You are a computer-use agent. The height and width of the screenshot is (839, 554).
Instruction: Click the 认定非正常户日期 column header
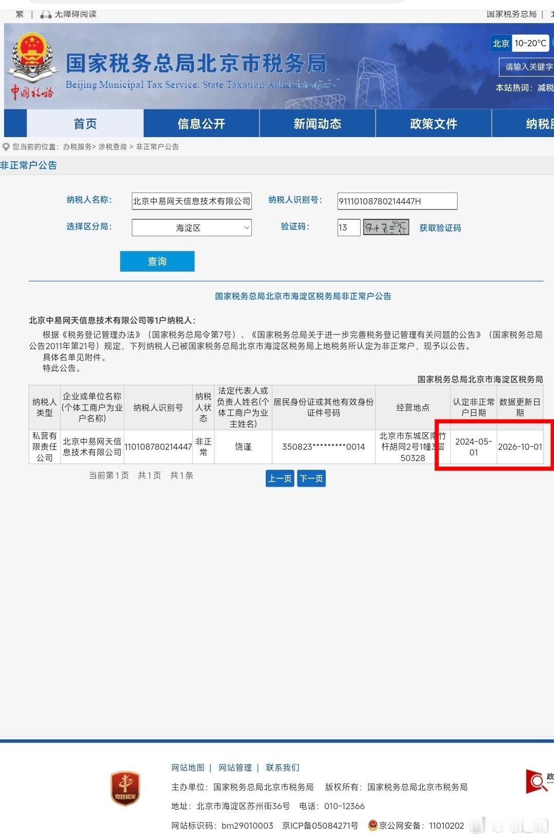pyautogui.click(x=473, y=408)
